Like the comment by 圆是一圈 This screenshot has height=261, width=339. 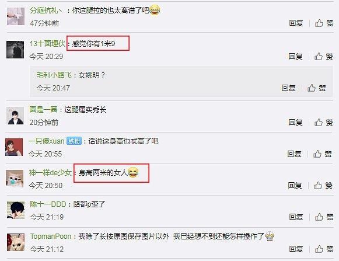click(324, 122)
